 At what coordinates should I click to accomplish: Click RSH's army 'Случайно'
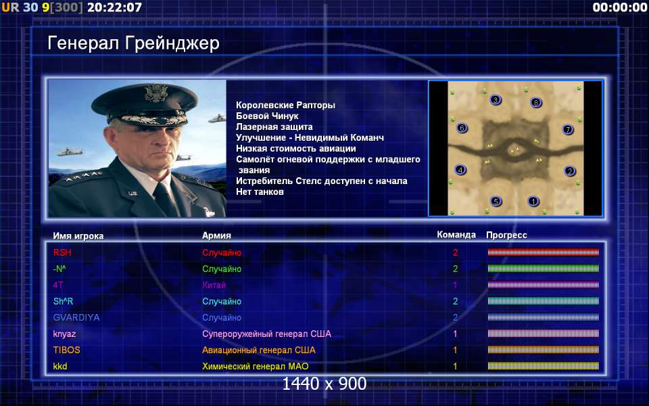point(222,252)
